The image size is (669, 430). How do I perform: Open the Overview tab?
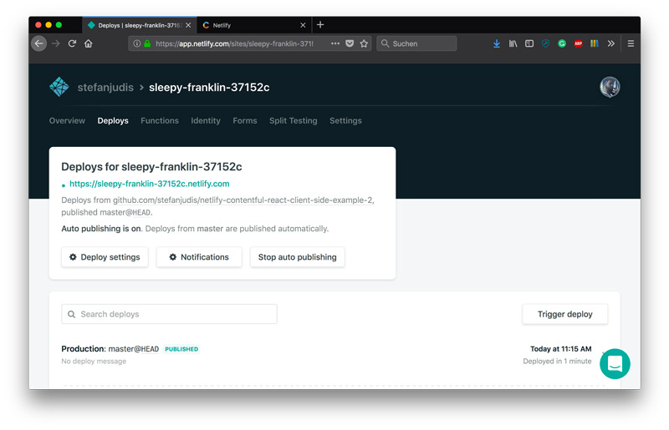67,120
